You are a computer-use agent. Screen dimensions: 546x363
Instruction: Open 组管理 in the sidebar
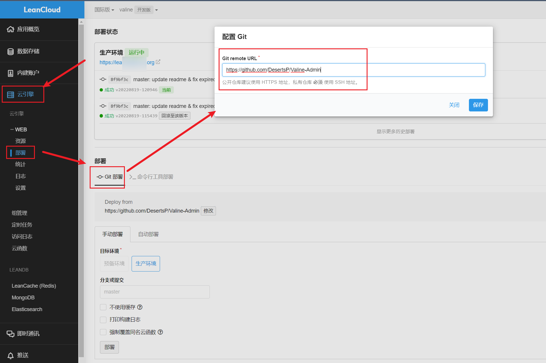pos(19,213)
